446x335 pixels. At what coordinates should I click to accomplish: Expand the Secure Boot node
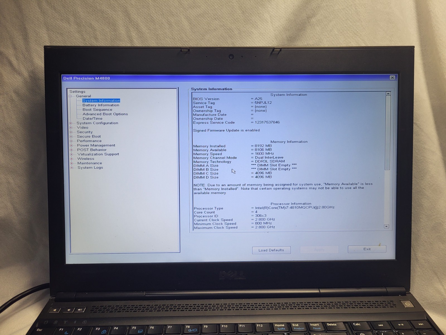[x=71, y=137]
